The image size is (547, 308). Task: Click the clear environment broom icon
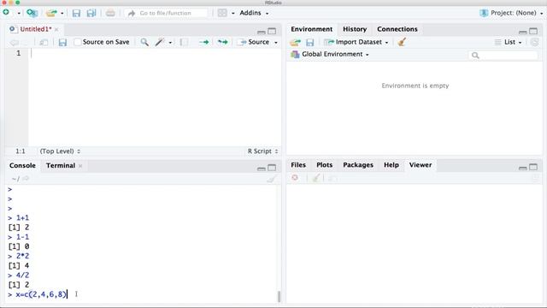point(402,42)
